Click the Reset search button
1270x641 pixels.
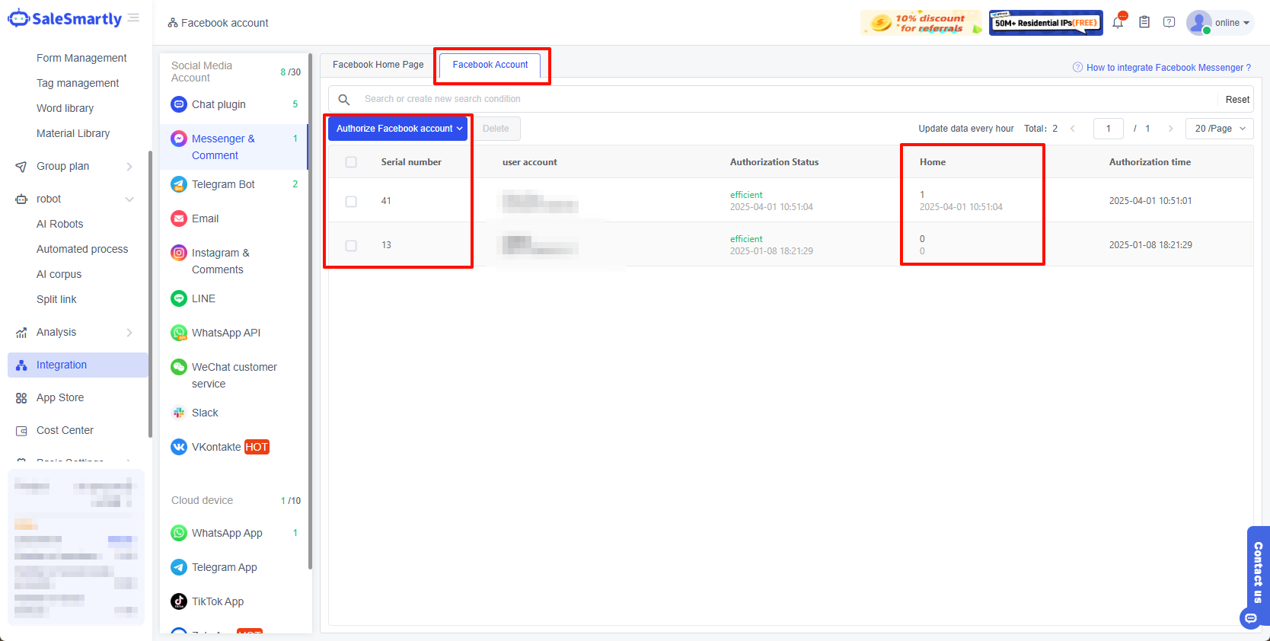pyautogui.click(x=1236, y=100)
